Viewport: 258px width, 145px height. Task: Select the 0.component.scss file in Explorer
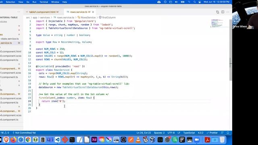point(10,56)
